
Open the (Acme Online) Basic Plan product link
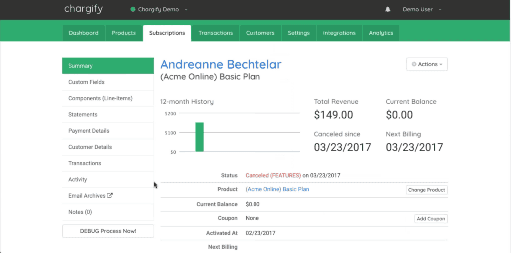click(x=277, y=189)
